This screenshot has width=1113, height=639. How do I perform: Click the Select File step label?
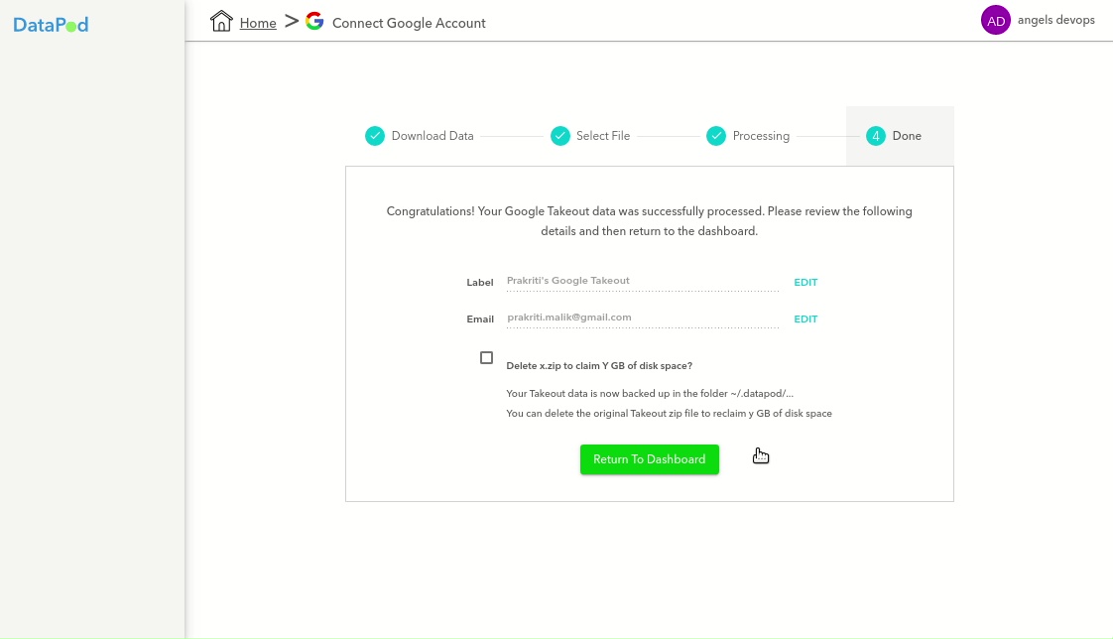(603, 136)
